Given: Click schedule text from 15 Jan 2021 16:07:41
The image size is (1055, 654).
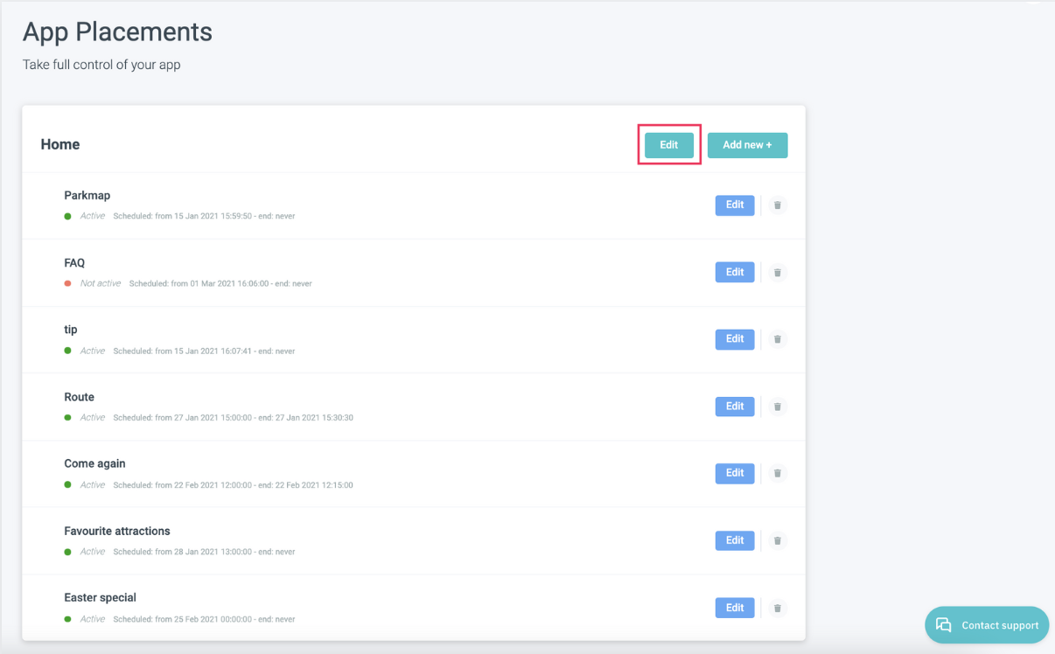Looking at the screenshot, I should tap(204, 351).
